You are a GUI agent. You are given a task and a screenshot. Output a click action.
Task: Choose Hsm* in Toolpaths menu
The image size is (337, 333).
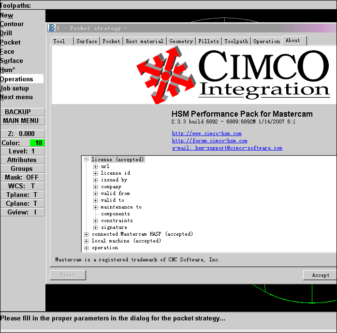[x=8, y=70]
